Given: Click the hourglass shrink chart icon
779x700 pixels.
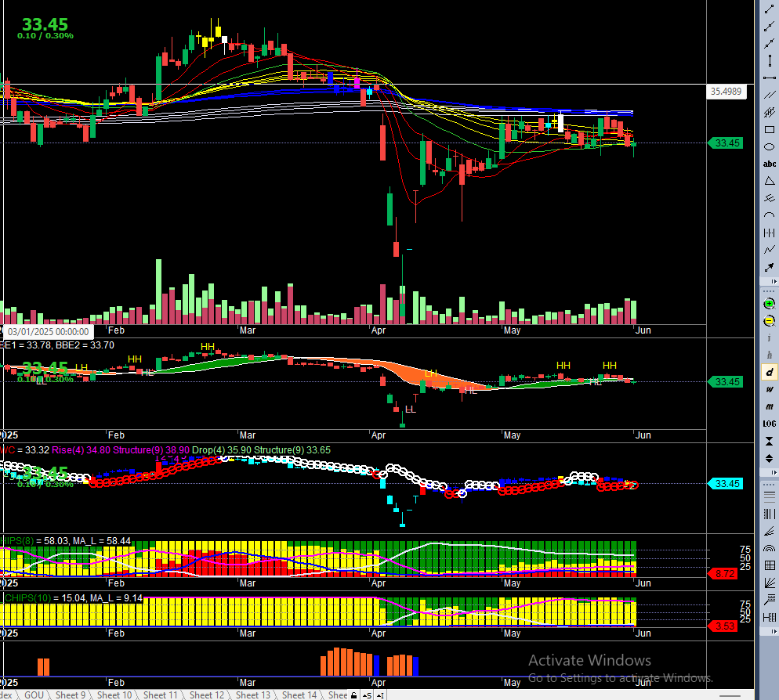Looking at the screenshot, I should (x=769, y=441).
